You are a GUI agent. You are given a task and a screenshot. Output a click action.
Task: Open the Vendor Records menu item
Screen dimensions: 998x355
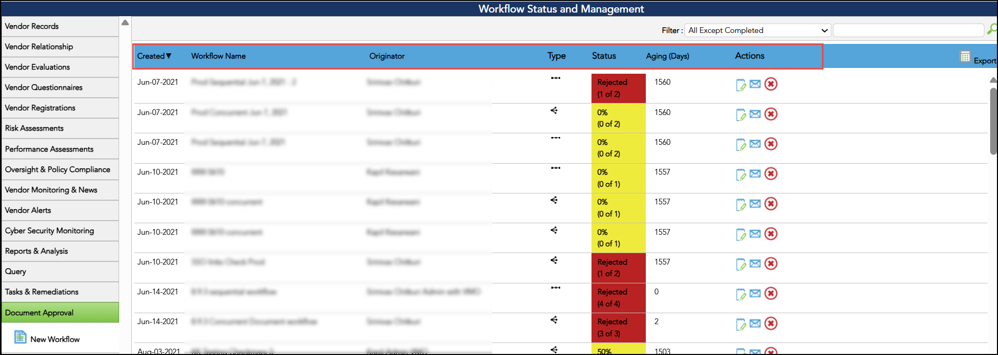pyautogui.click(x=32, y=26)
